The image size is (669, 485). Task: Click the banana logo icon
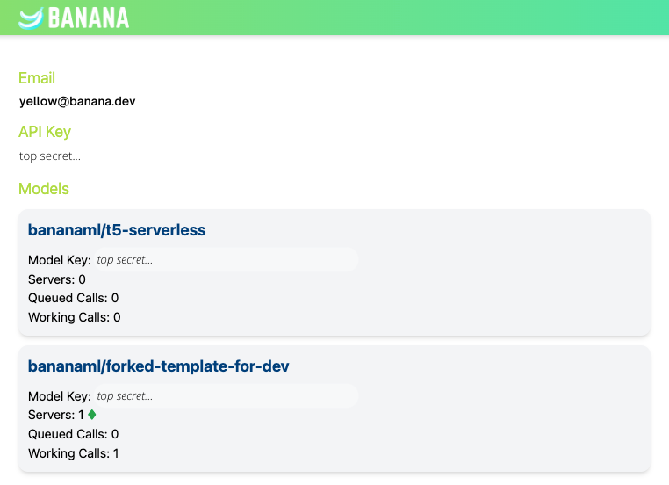pyautogui.click(x=31, y=18)
